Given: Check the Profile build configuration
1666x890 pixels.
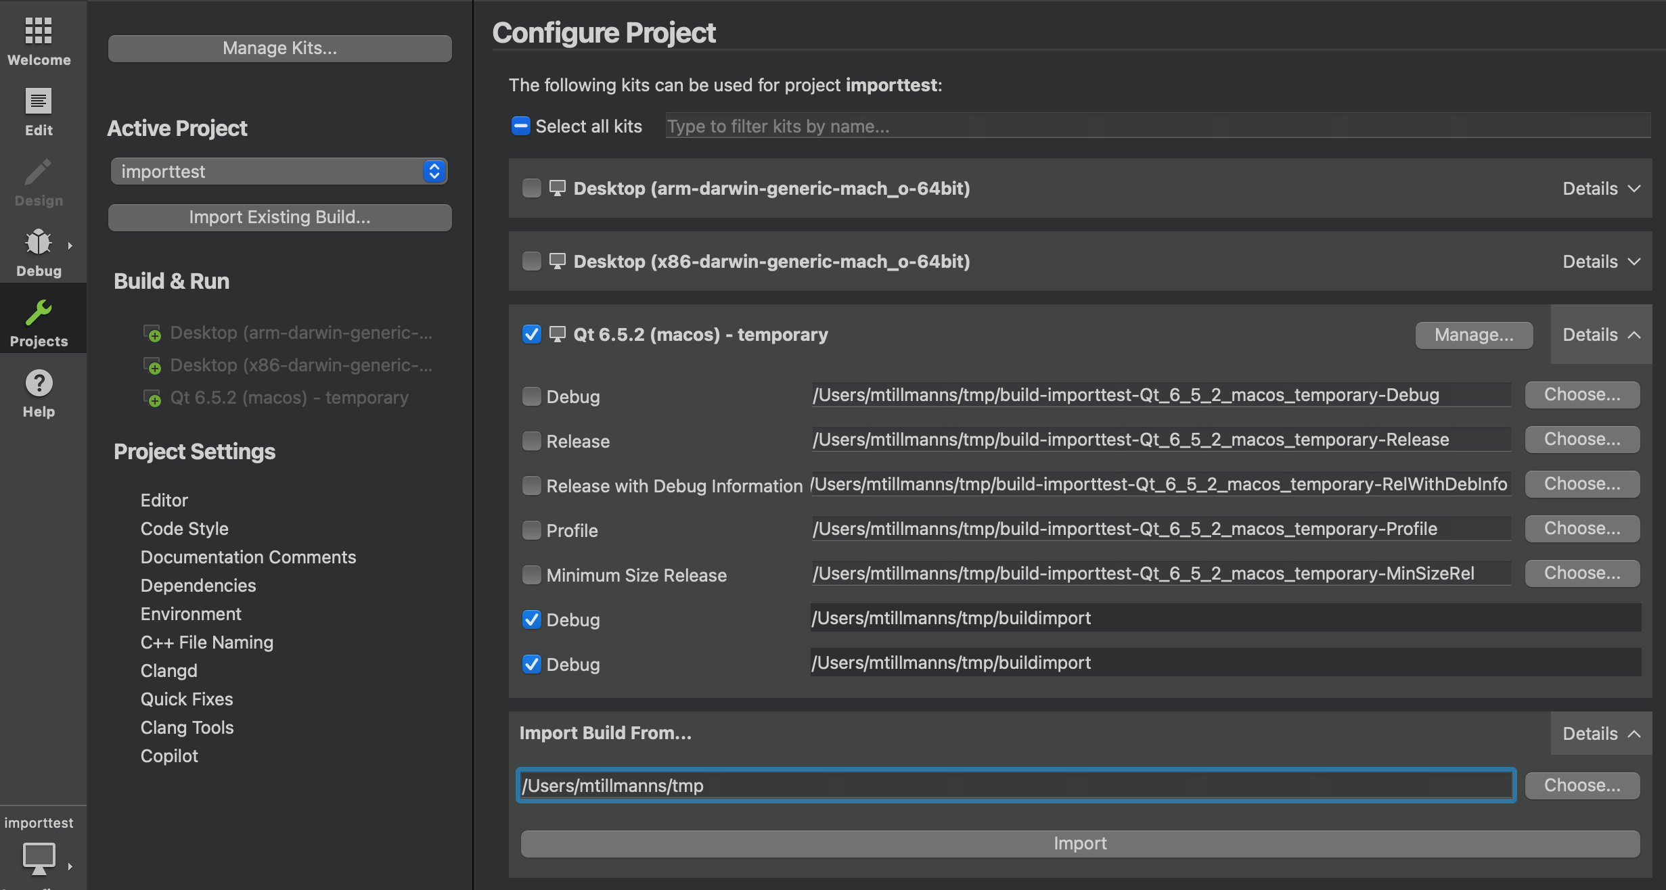Looking at the screenshot, I should point(531,530).
